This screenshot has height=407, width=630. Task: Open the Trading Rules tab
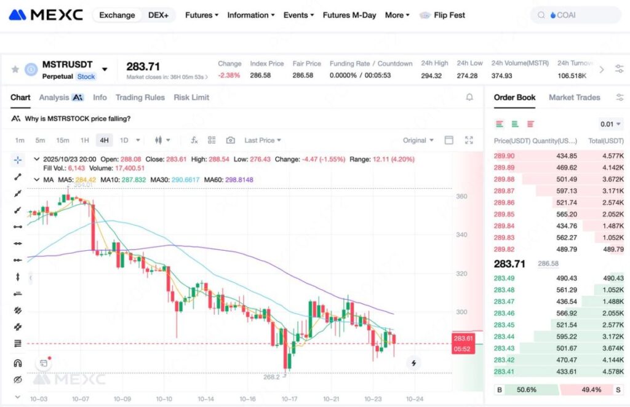[x=140, y=97]
